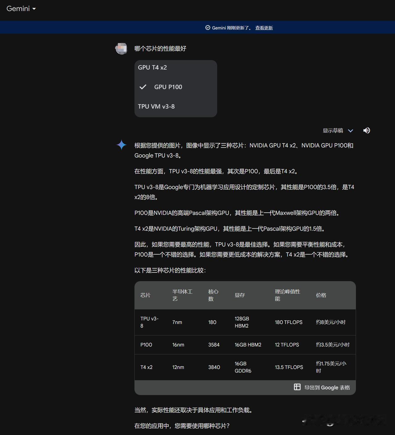The height and width of the screenshot is (435, 395).
Task: Click the 显存 column header
Action: pyautogui.click(x=240, y=295)
